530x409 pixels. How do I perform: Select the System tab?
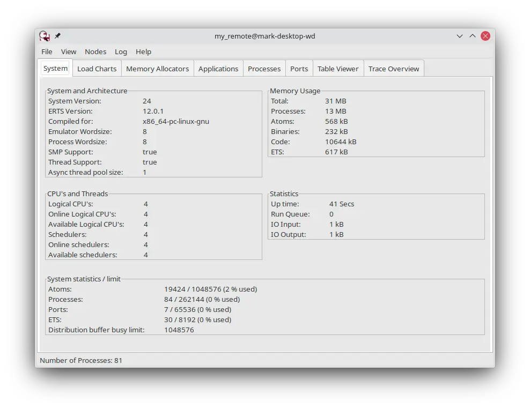[x=56, y=68]
